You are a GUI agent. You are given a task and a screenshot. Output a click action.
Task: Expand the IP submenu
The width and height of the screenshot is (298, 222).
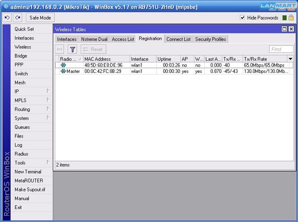click(x=48, y=91)
